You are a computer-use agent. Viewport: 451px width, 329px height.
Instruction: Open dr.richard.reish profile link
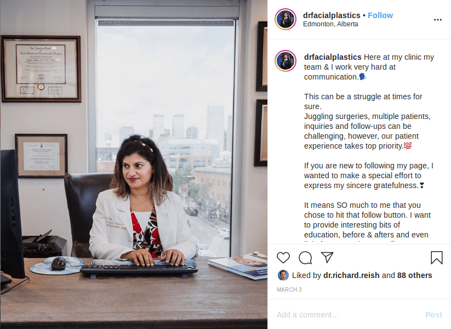pos(351,275)
